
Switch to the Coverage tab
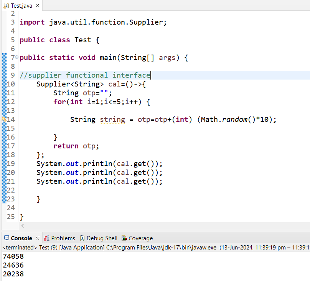140,238
